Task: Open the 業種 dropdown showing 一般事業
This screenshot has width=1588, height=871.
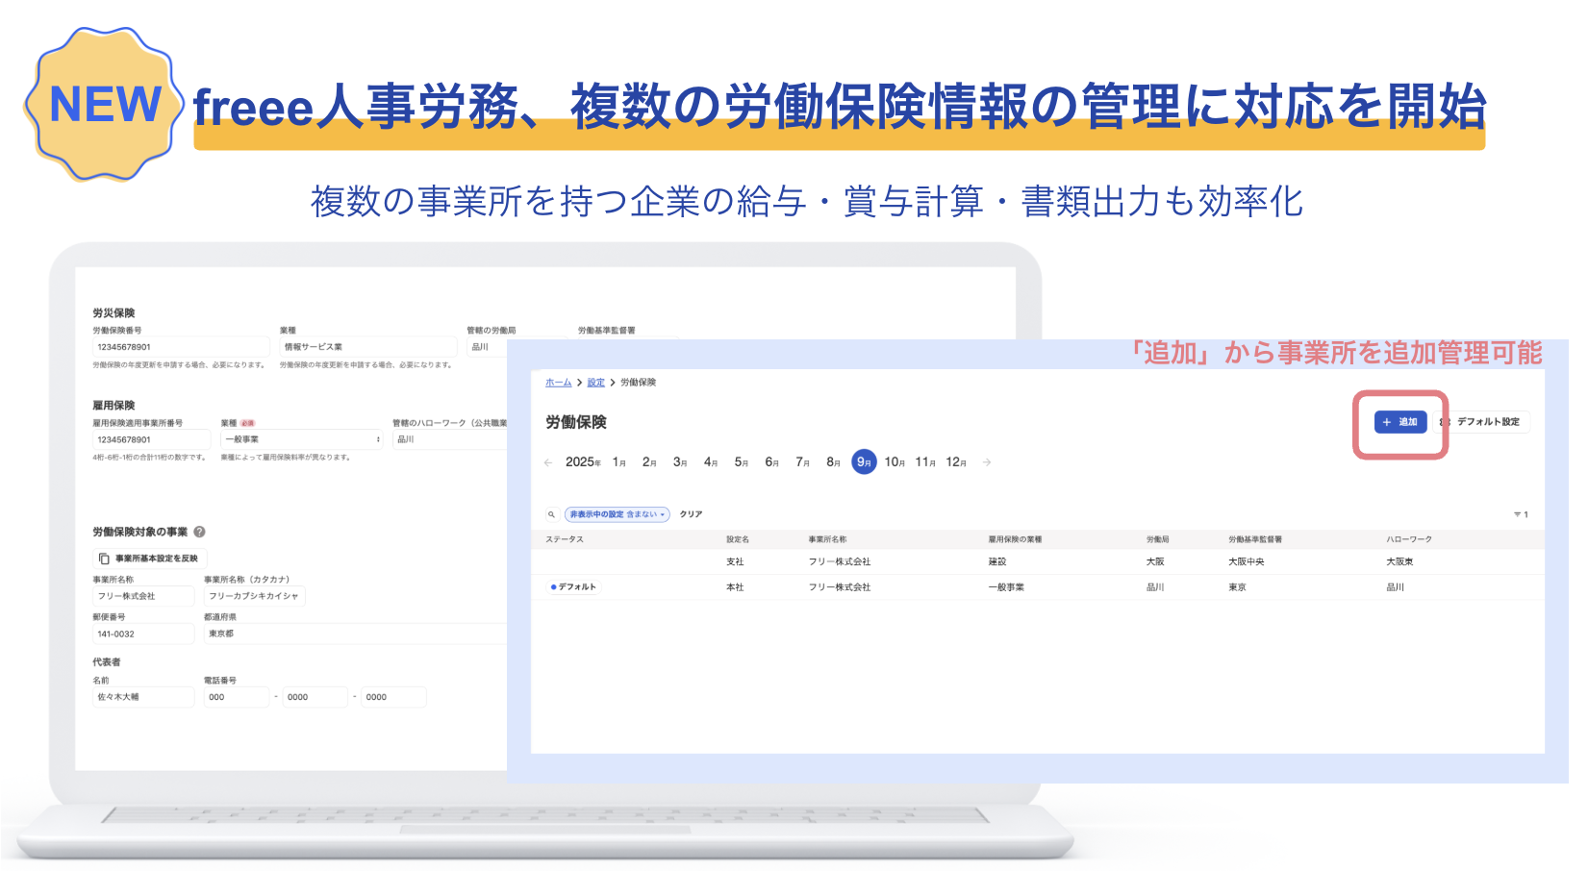Action: [x=300, y=439]
